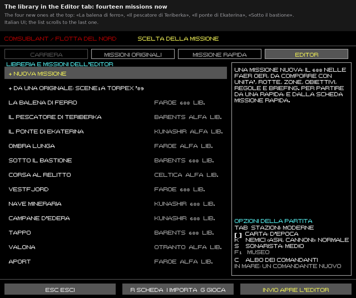Image resolution: width=356 pixels, height=298 pixels.
Task: Select the EDITOR tab
Action: pyautogui.click(x=306, y=54)
